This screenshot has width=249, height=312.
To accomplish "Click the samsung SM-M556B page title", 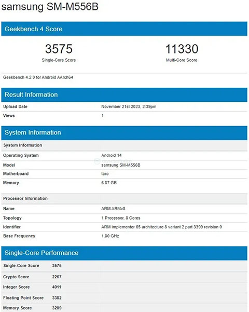I will (x=50, y=6).
